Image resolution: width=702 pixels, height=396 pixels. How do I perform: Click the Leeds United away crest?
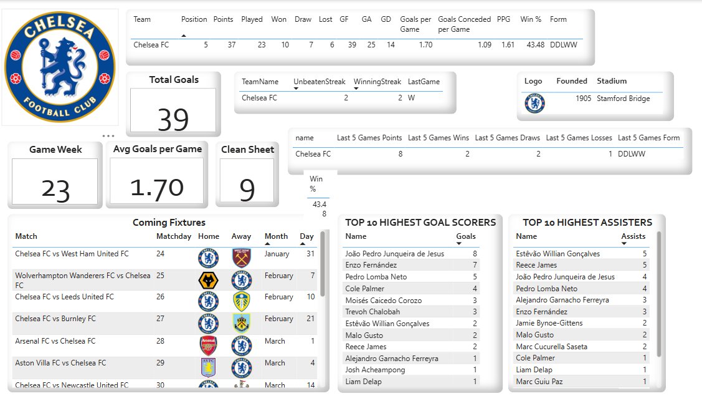click(242, 302)
